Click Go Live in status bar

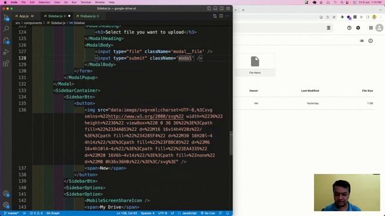coord(208,214)
